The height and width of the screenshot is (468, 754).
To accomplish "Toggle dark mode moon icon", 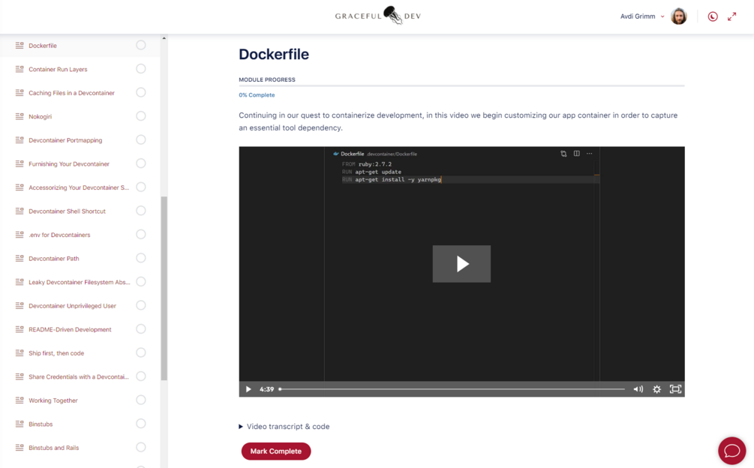I will (x=713, y=16).
